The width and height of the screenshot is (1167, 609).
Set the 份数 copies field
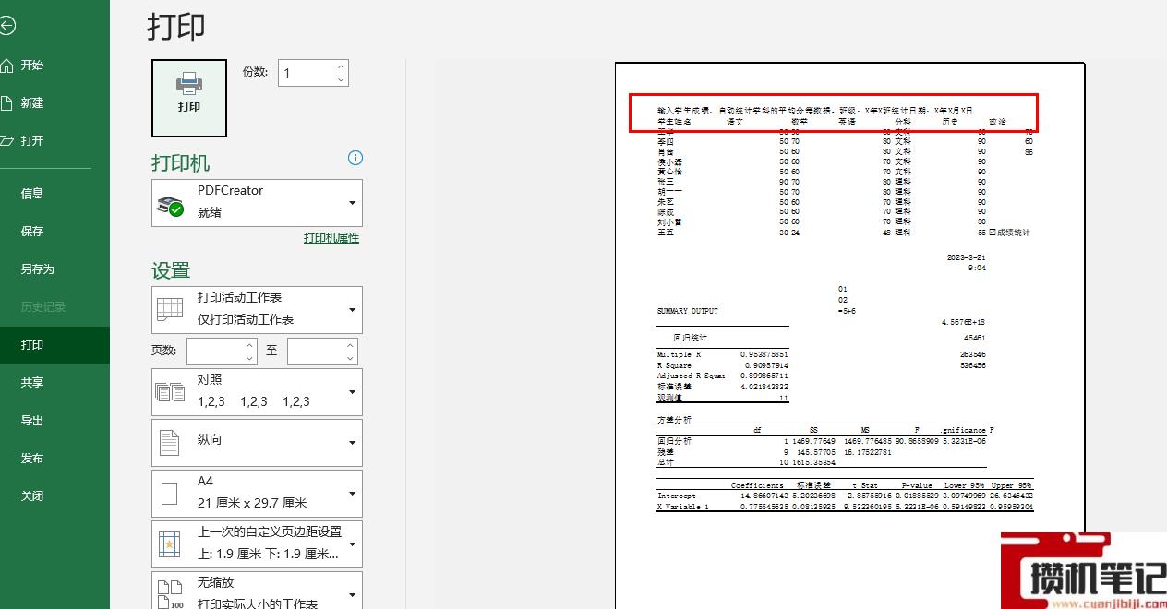coord(307,73)
